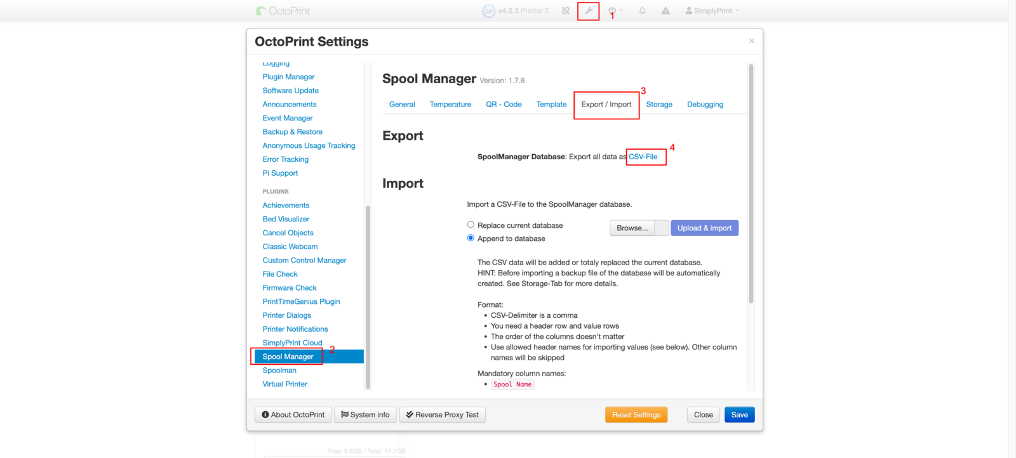
Task: Go to Announcements settings
Action: 290,105
